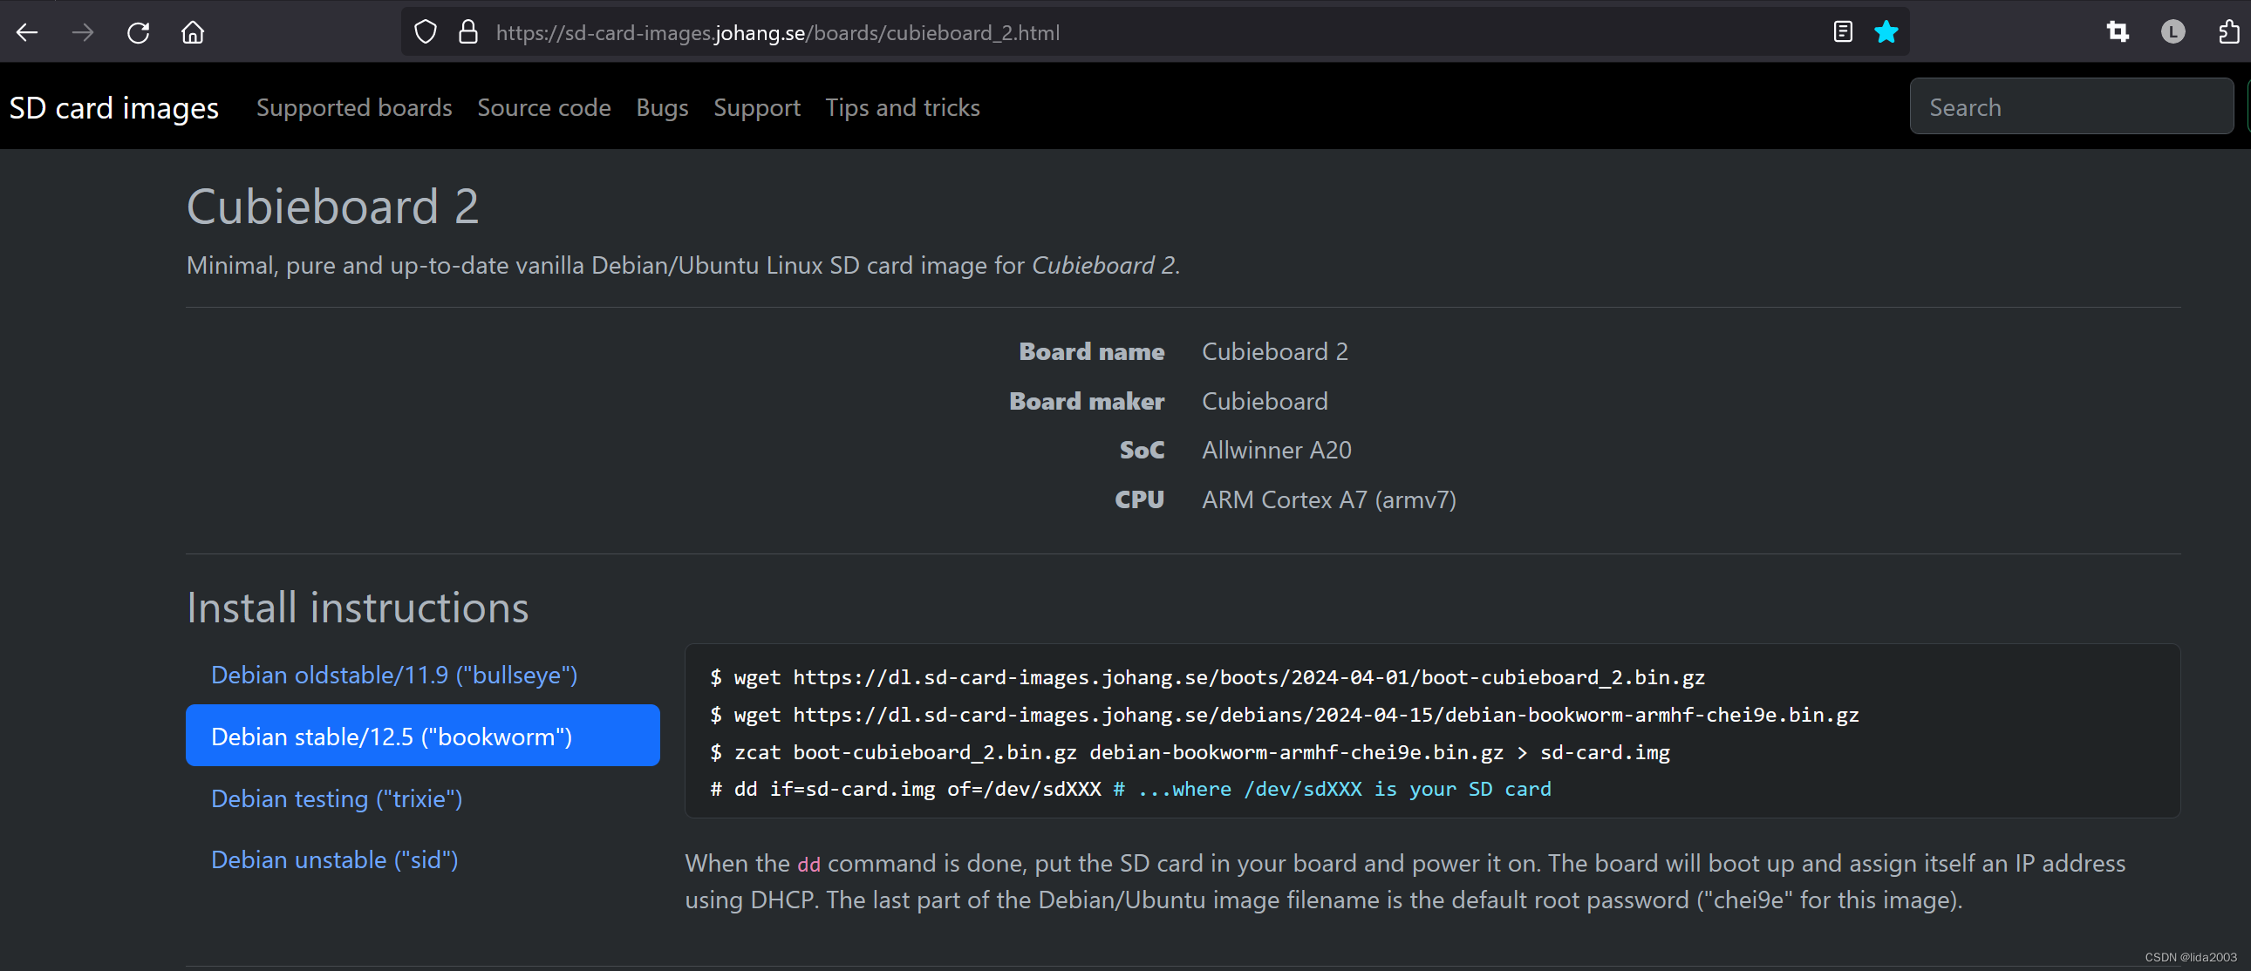
Task: Click the dd if=sd-card.img command line
Action: pyautogui.click(x=1130, y=790)
